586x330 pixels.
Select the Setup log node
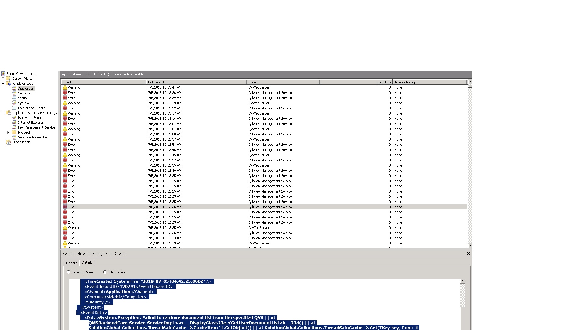coord(22,98)
